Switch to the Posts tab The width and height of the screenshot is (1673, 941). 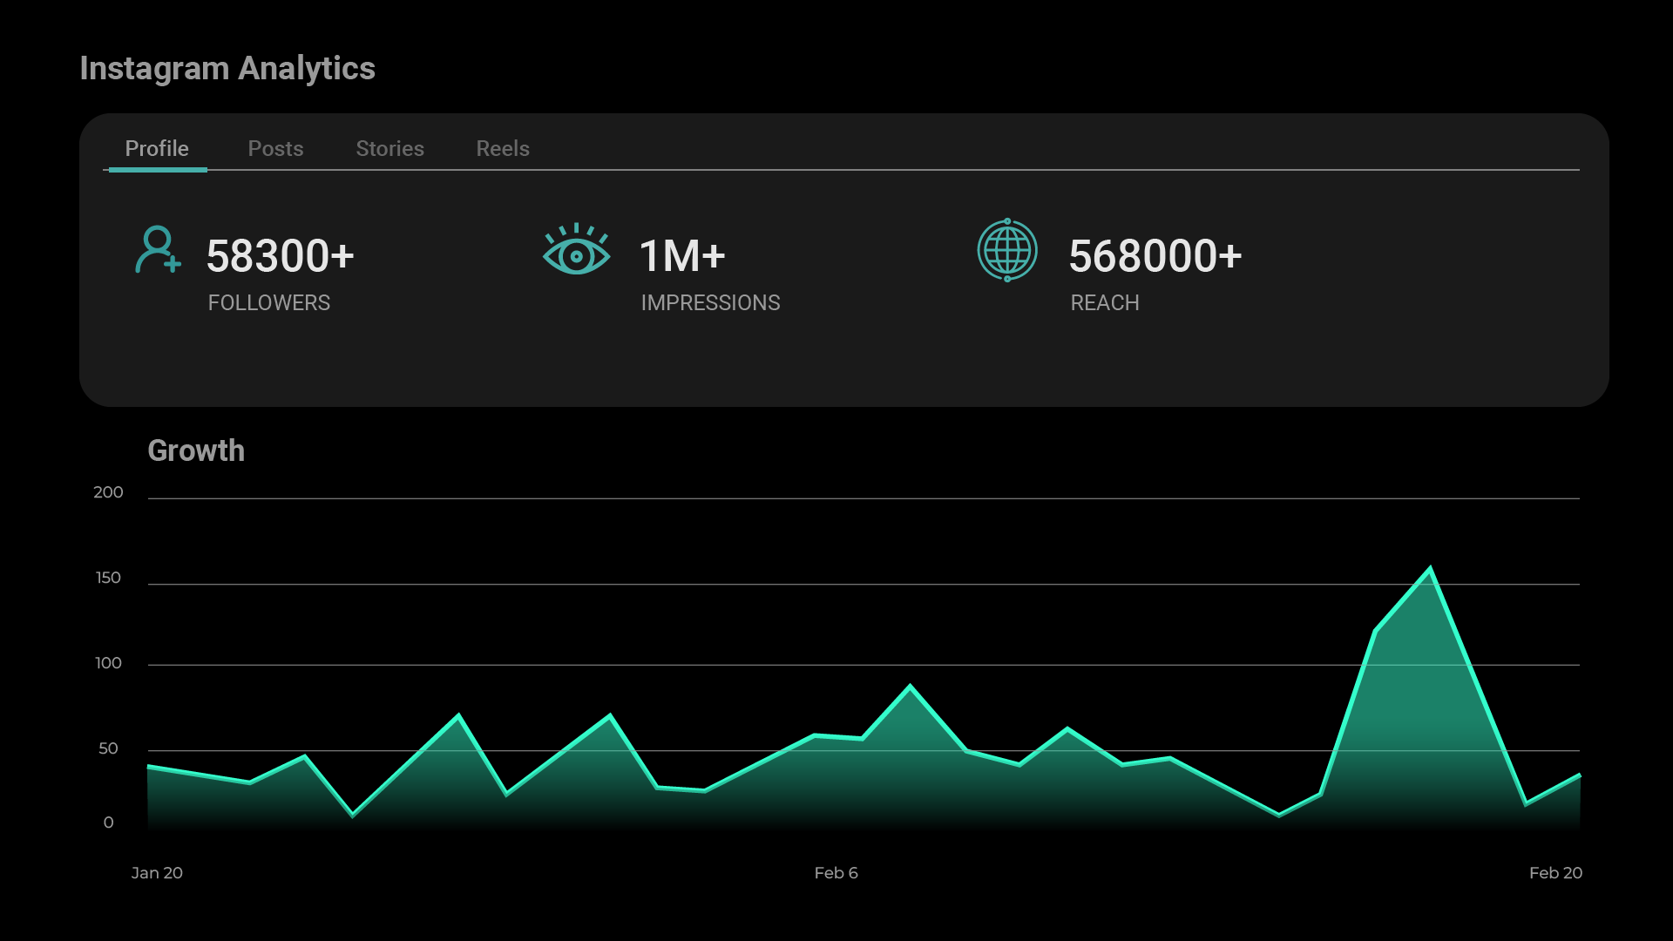click(x=275, y=148)
